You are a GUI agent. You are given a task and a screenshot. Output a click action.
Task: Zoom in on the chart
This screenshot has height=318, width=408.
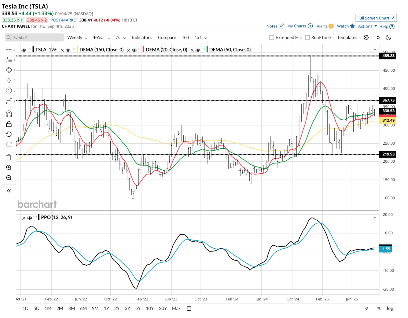[9, 168]
